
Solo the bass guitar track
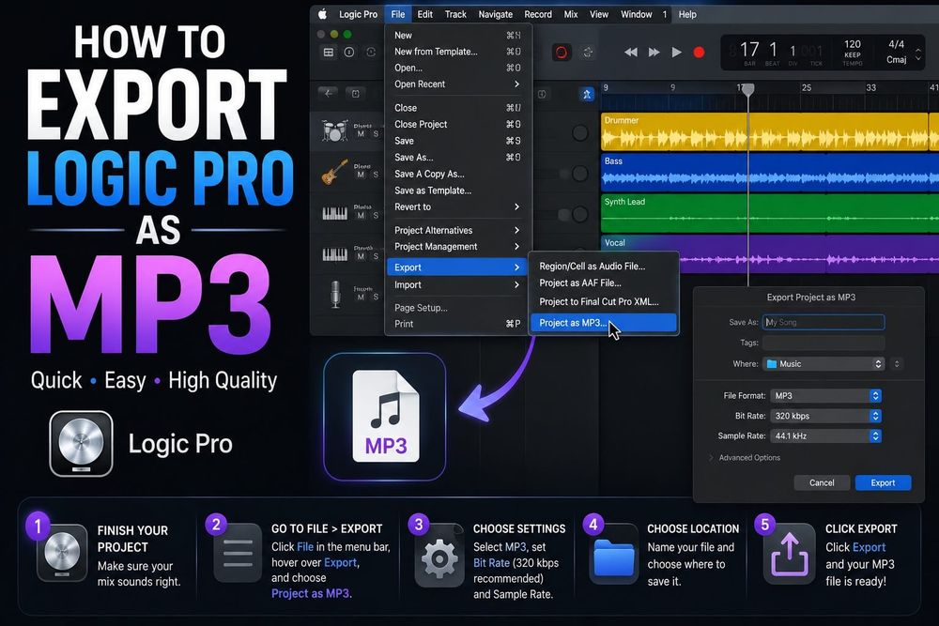[376, 175]
